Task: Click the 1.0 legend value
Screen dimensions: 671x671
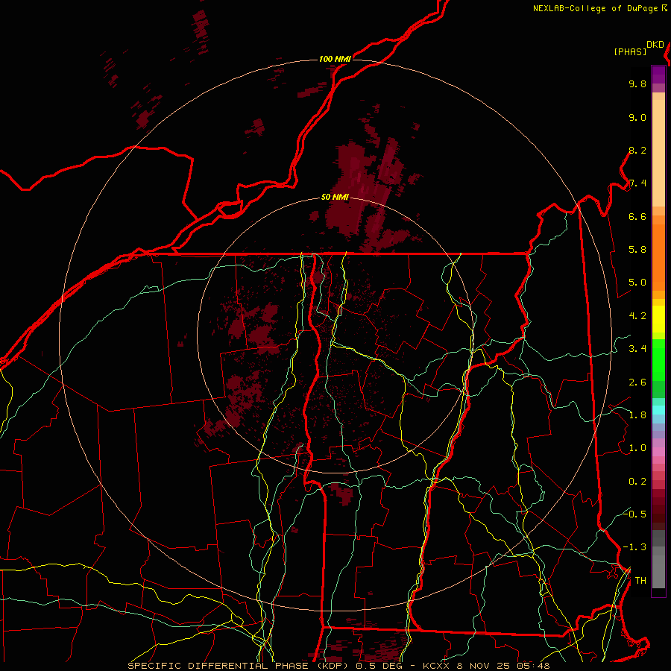Action: [x=637, y=448]
